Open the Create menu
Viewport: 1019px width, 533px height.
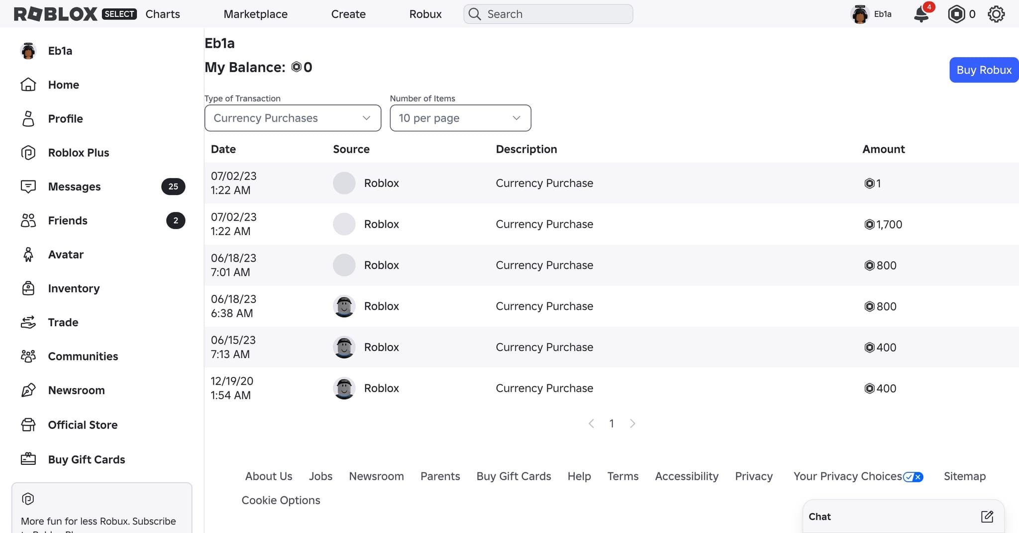pyautogui.click(x=348, y=14)
